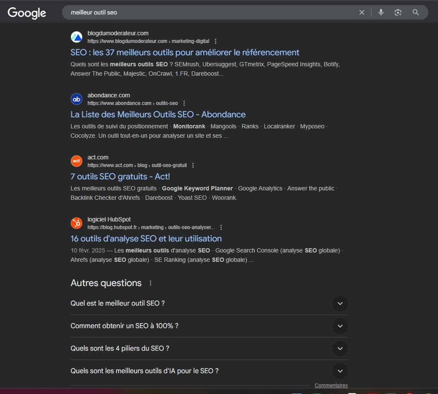Expand "Quels sont les 4 piliers du SEO ?"
The height and width of the screenshot is (394, 438).
[340, 349]
